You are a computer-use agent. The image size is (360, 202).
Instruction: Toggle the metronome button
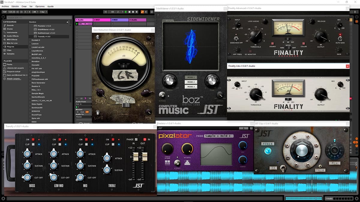[34, 12]
